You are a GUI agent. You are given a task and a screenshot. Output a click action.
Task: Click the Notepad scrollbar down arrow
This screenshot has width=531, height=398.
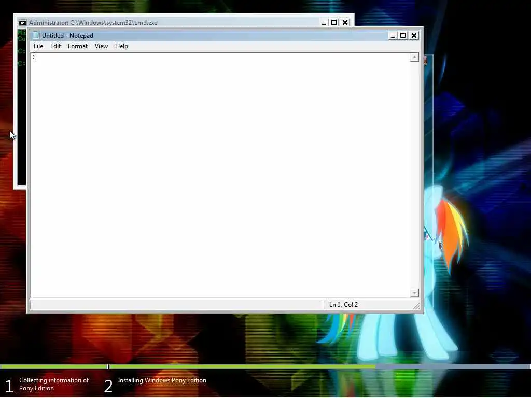[x=414, y=293]
